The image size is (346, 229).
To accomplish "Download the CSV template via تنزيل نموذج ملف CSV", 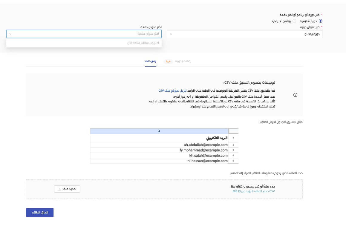I will coord(171,90).
